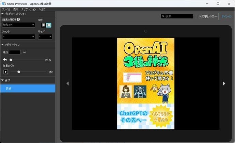The height and width of the screenshot is (143, 235).
Task: Select landscape orientation icon
Action: (49, 25)
